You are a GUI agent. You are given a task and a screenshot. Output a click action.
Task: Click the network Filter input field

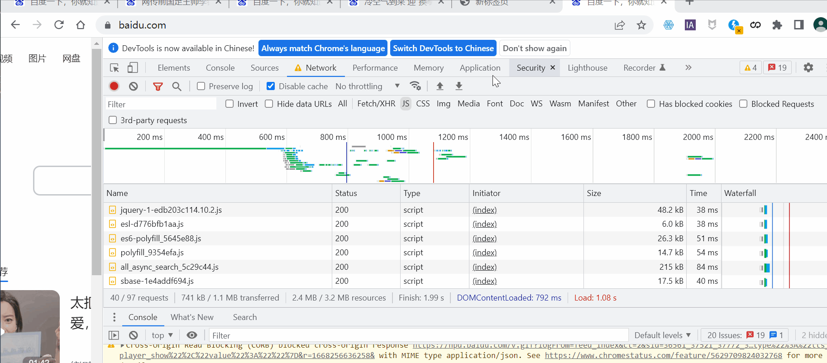[161, 104]
